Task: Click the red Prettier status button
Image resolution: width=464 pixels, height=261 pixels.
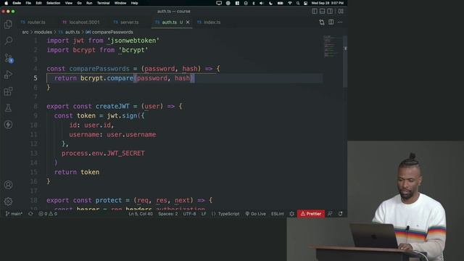Action: click(x=311, y=214)
